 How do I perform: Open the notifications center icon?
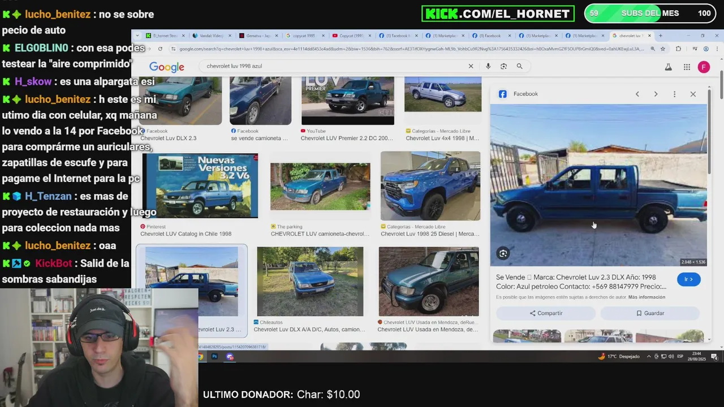(714, 357)
